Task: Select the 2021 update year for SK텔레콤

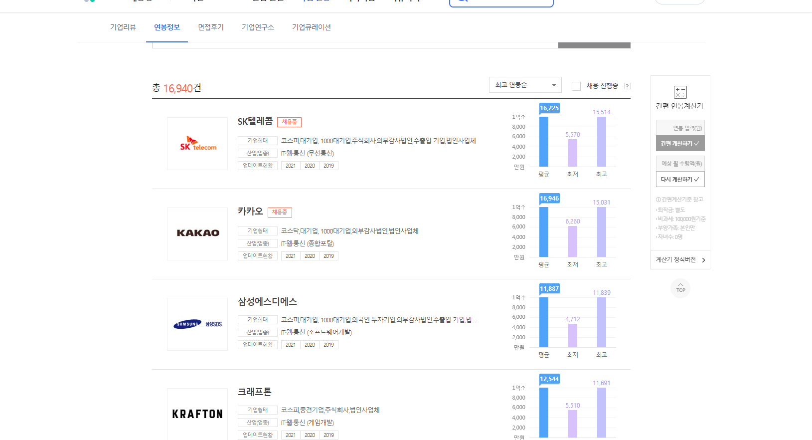Action: (x=291, y=166)
